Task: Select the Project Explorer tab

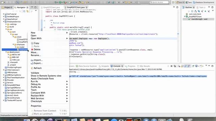Action: [7, 7]
